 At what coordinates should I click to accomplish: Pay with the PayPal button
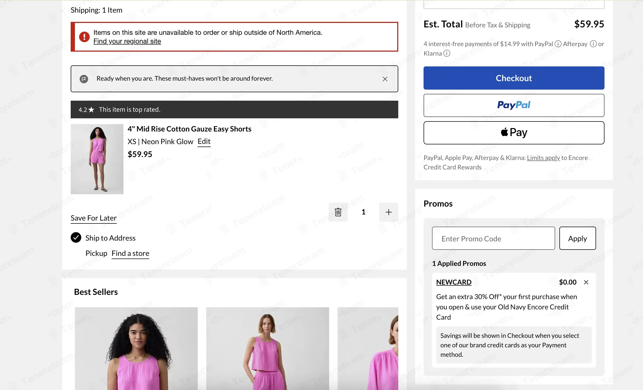[514, 105]
